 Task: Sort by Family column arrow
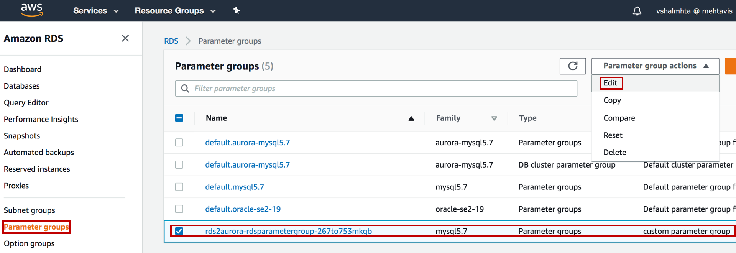click(x=494, y=118)
